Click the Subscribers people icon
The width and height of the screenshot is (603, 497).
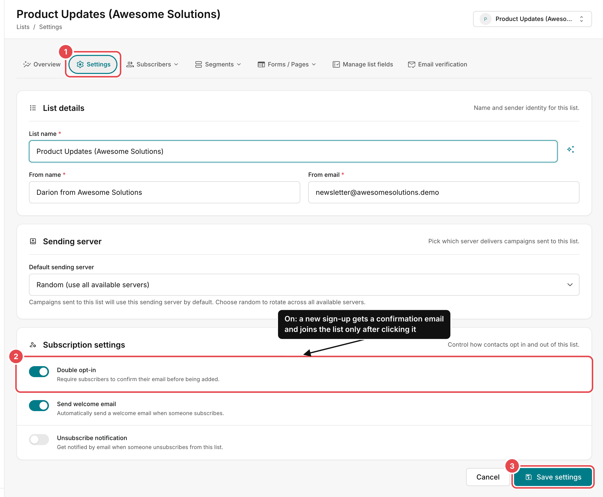pos(130,64)
